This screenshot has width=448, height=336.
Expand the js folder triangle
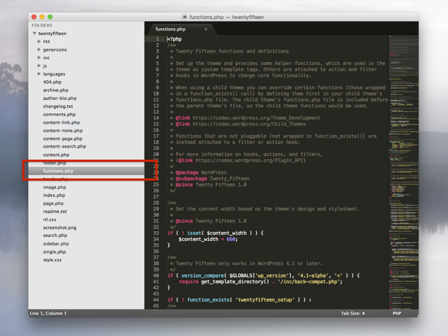coord(39,66)
